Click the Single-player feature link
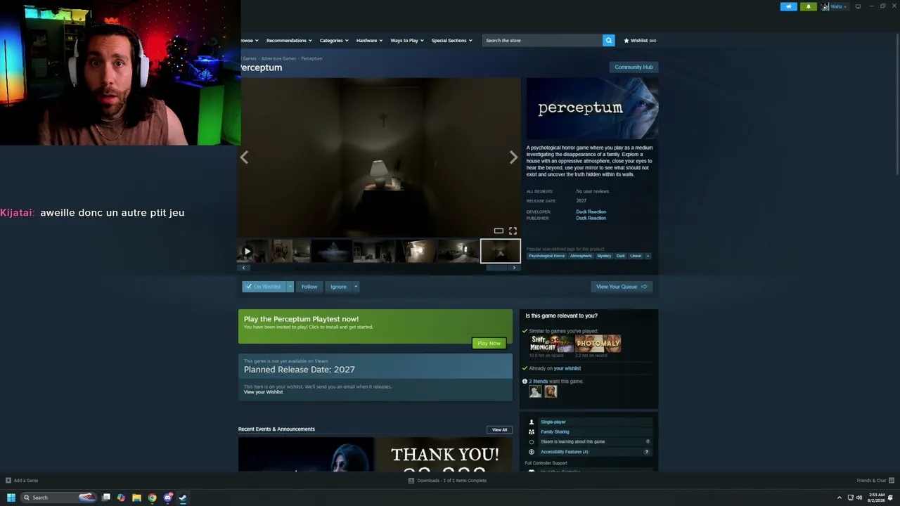This screenshot has height=506, width=900. pos(553,422)
